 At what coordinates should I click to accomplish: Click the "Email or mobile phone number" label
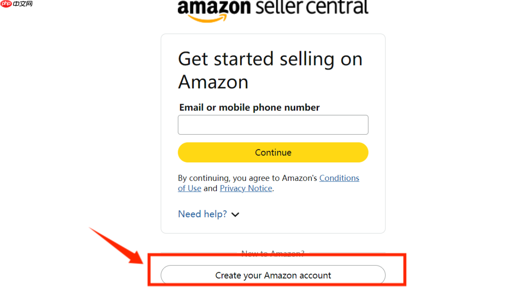pos(249,107)
